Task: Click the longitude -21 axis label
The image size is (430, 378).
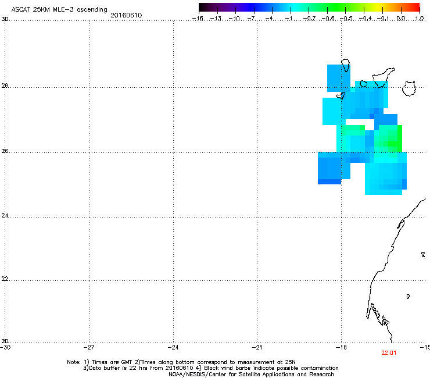Action: coord(257,347)
